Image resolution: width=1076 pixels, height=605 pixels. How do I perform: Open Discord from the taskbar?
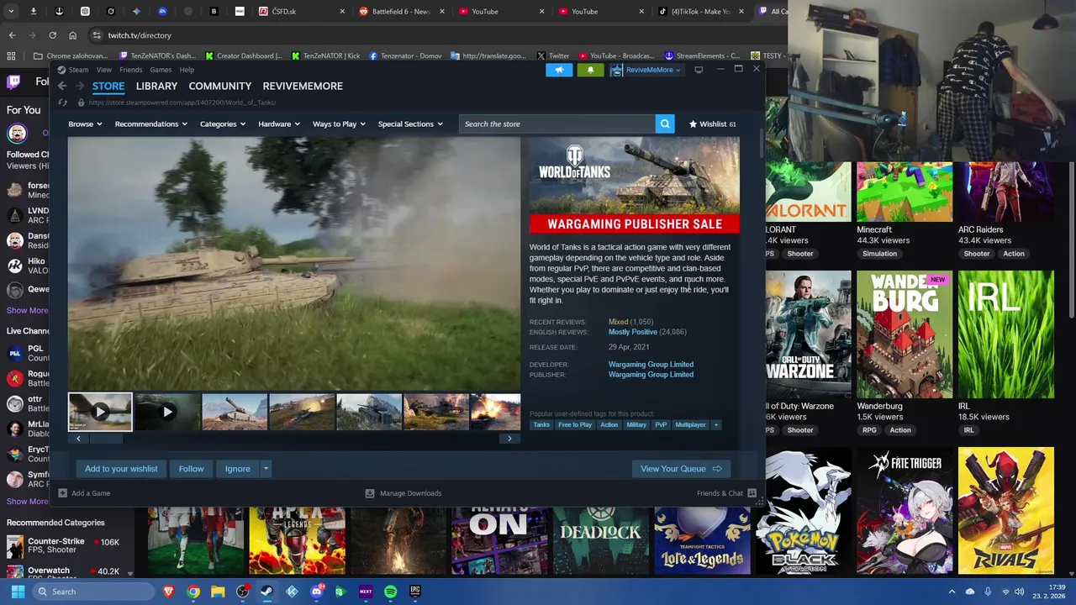pyautogui.click(x=316, y=592)
